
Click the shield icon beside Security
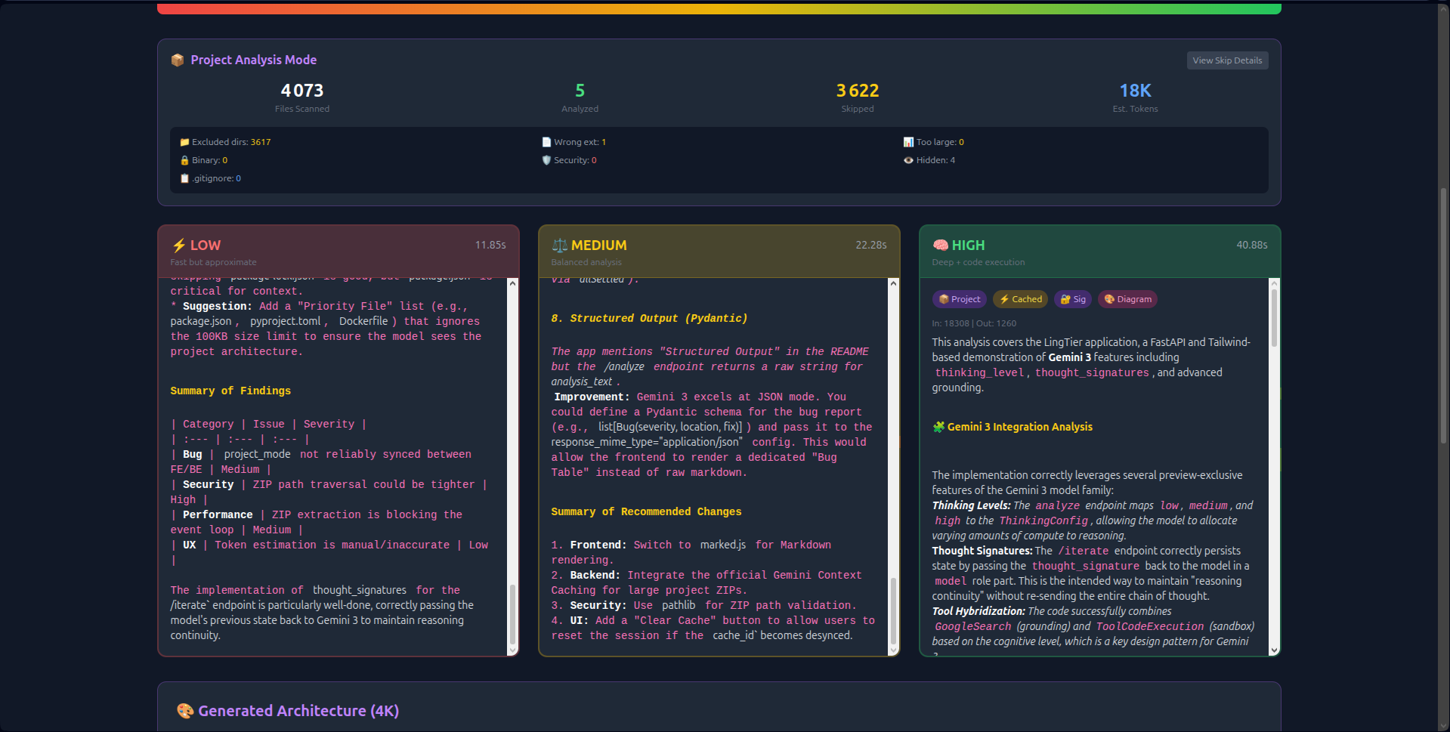click(x=546, y=160)
